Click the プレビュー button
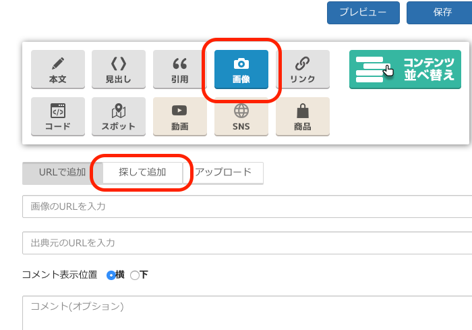Viewport: 472px width, 330px height. tap(363, 13)
